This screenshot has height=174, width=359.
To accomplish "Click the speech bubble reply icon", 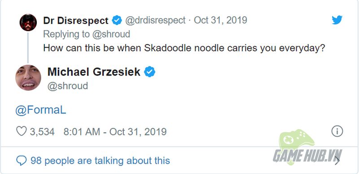I will 22,161.
